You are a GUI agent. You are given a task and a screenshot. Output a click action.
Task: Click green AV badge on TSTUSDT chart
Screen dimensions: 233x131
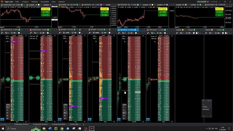(163, 12)
